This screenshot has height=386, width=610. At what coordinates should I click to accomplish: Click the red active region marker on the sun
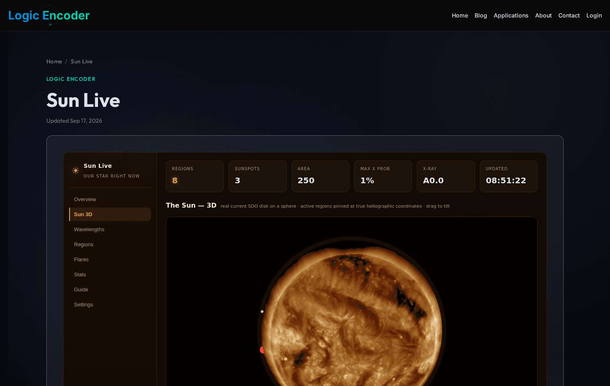tap(262, 350)
